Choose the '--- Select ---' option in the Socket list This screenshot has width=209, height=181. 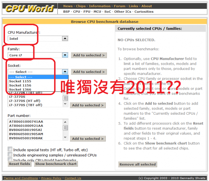coord(38,77)
